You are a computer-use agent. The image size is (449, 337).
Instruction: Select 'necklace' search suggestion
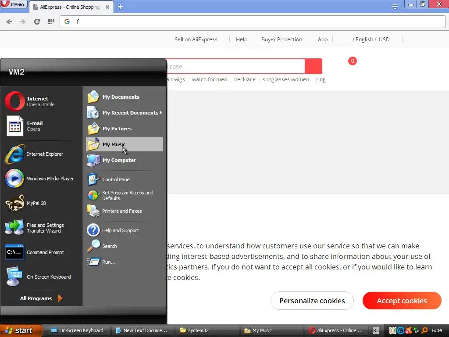[245, 79]
